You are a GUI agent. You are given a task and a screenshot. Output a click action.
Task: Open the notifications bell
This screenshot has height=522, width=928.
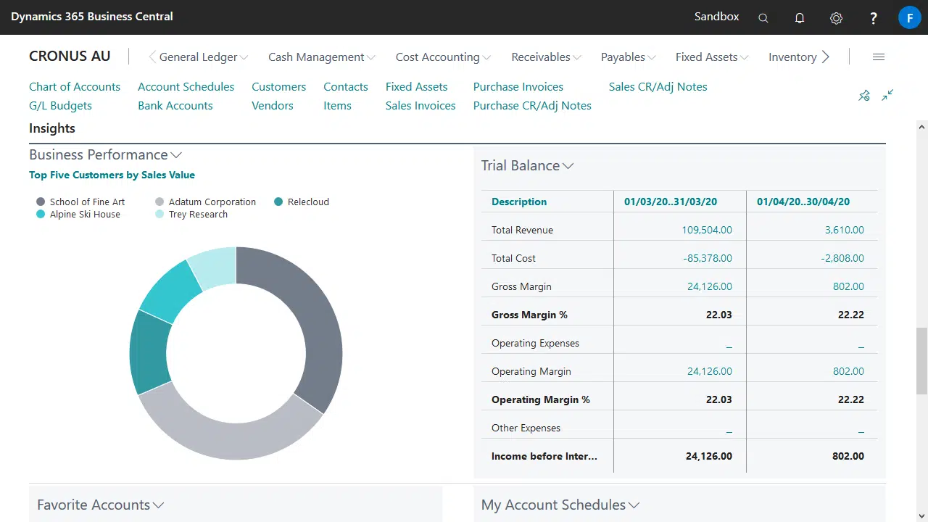tap(800, 18)
